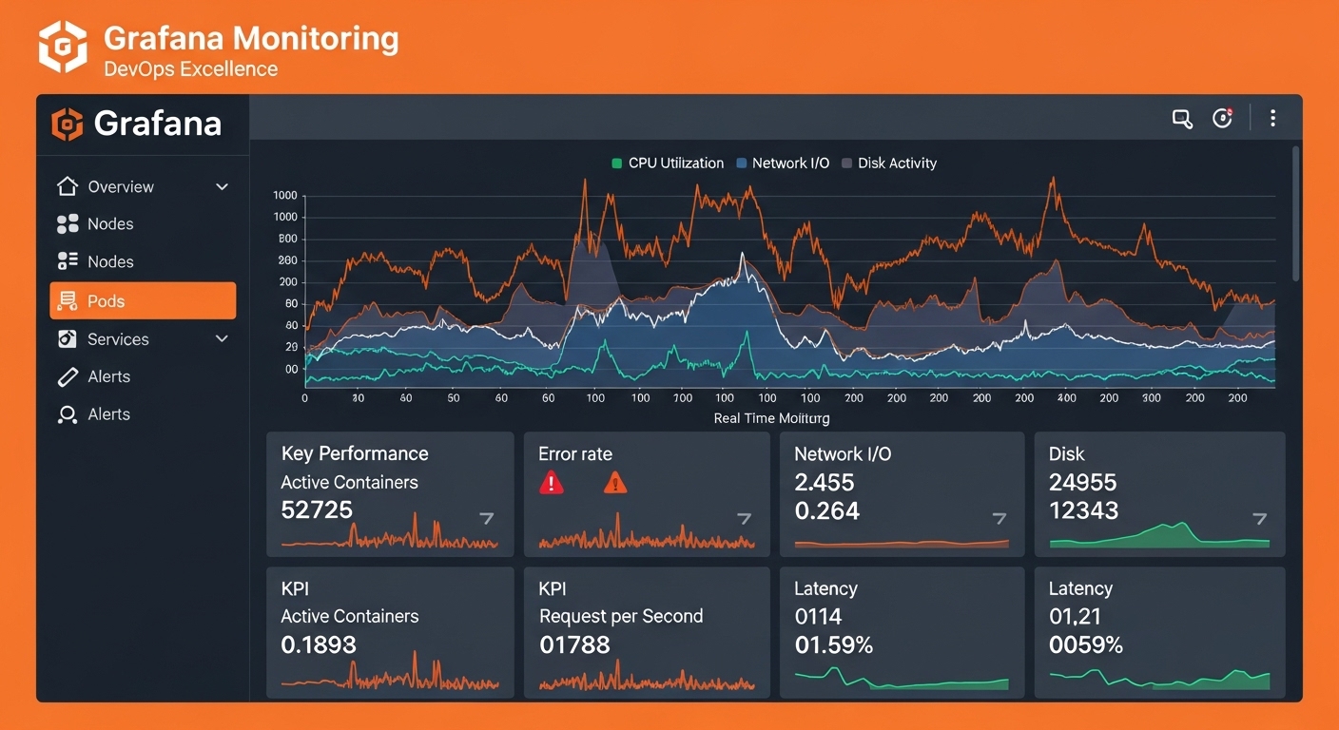Open the three-dot more options menu
Image resolution: width=1339 pixels, height=730 pixels.
click(x=1272, y=119)
